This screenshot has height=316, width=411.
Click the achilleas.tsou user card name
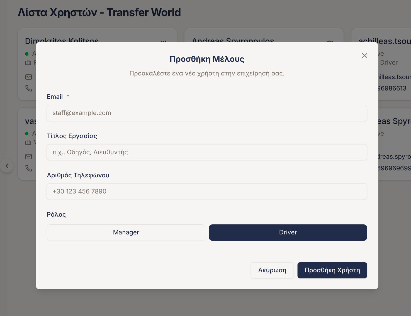click(x=385, y=41)
